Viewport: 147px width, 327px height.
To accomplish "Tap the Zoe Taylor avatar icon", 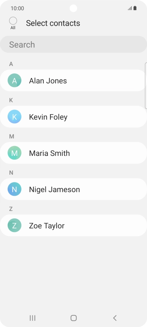I will coord(15,225).
